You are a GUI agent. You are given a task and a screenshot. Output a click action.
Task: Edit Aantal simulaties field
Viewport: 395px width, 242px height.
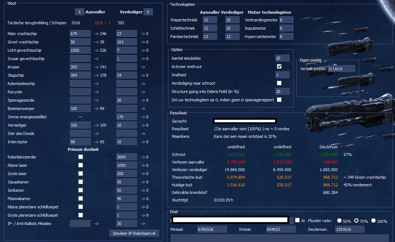pyautogui.click(x=282, y=58)
